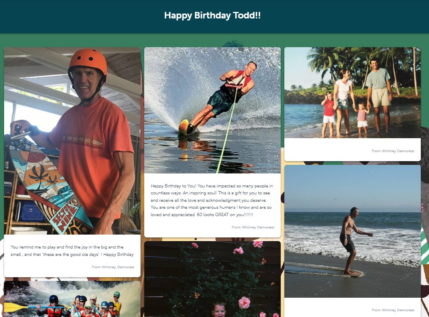Open the whitewater rafting group photo
The image size is (429, 317).
(72, 299)
